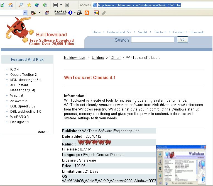Open Google Toolbar 2 featured item
213x186 pixels.
23,75
